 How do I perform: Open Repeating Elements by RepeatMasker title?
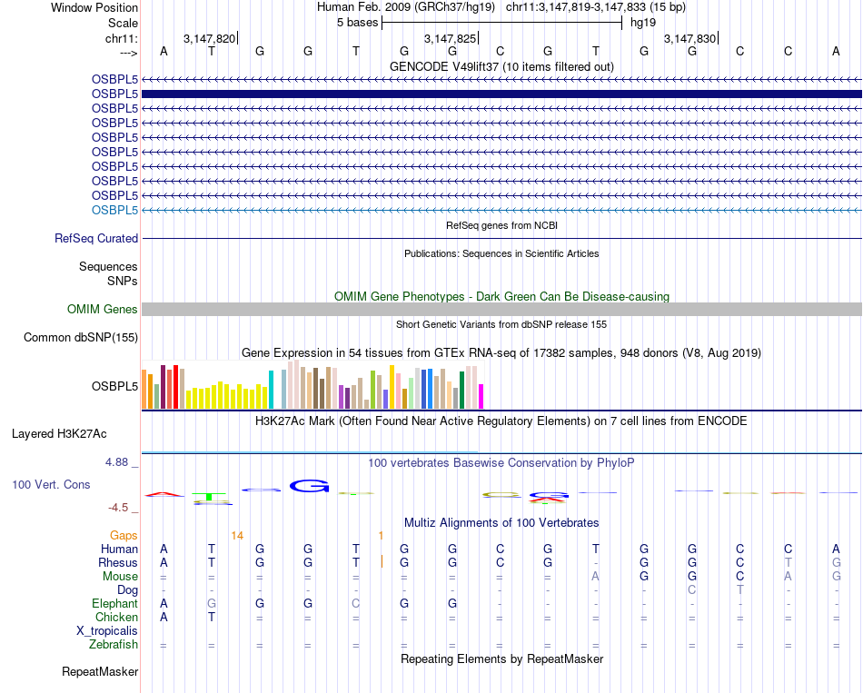tap(501, 658)
